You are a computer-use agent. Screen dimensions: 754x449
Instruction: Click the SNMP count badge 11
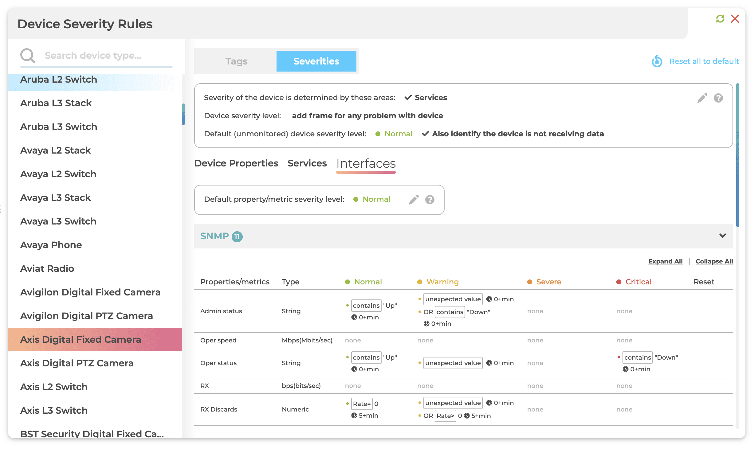237,237
